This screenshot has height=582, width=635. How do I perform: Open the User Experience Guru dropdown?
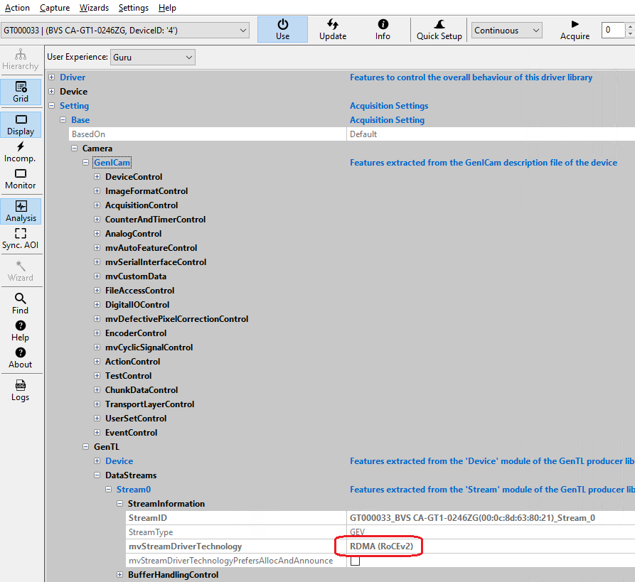[x=152, y=57]
